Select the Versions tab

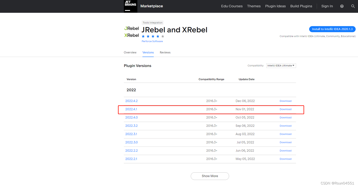click(148, 52)
